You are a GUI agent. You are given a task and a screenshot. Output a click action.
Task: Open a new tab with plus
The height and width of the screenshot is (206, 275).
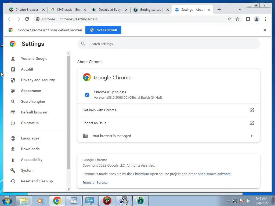coord(219,10)
